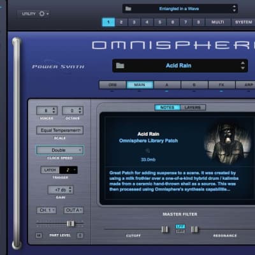
Task: Switch to layer A tab
Action: [167, 85]
